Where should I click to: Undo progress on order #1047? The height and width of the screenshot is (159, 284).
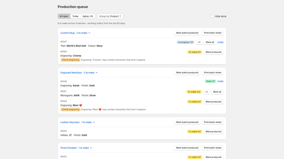[x=221, y=42]
